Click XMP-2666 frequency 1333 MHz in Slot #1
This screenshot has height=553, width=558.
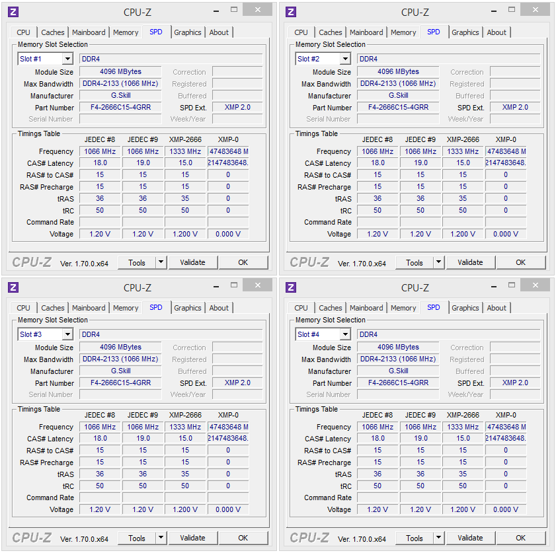pos(185,151)
